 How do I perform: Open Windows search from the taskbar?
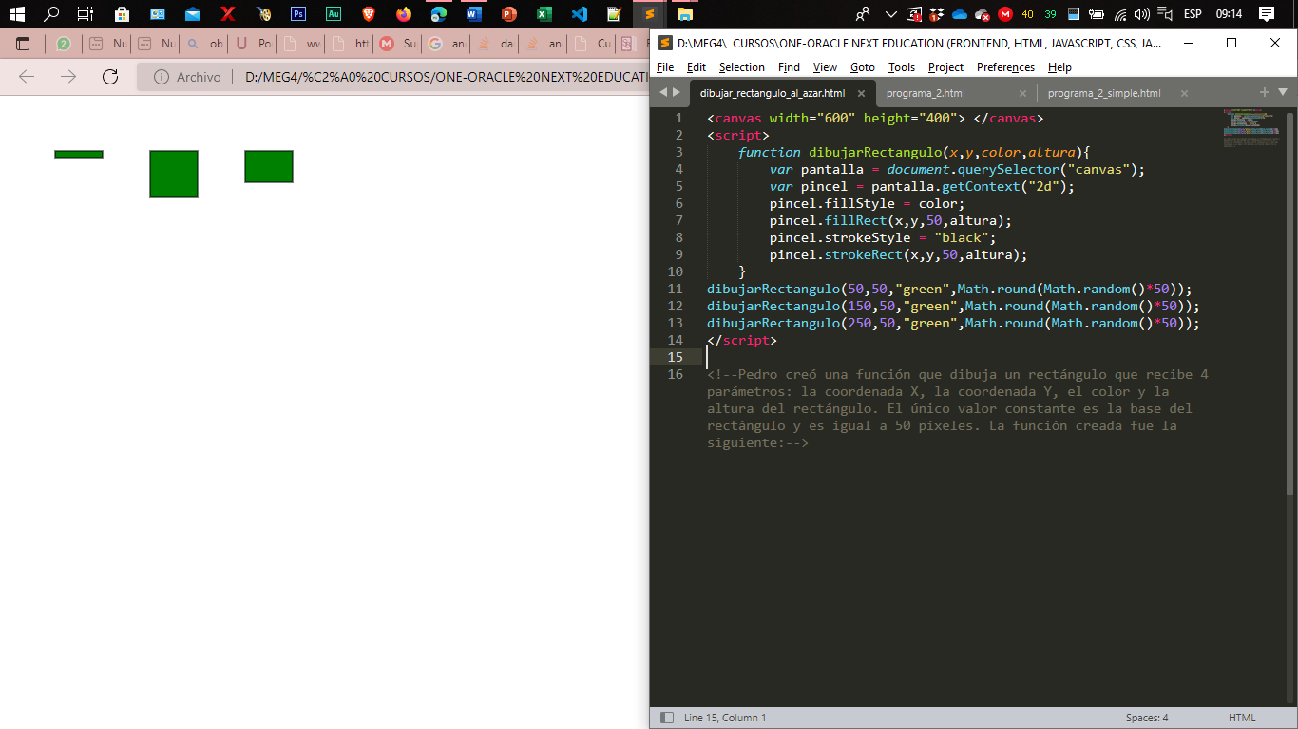coord(51,14)
